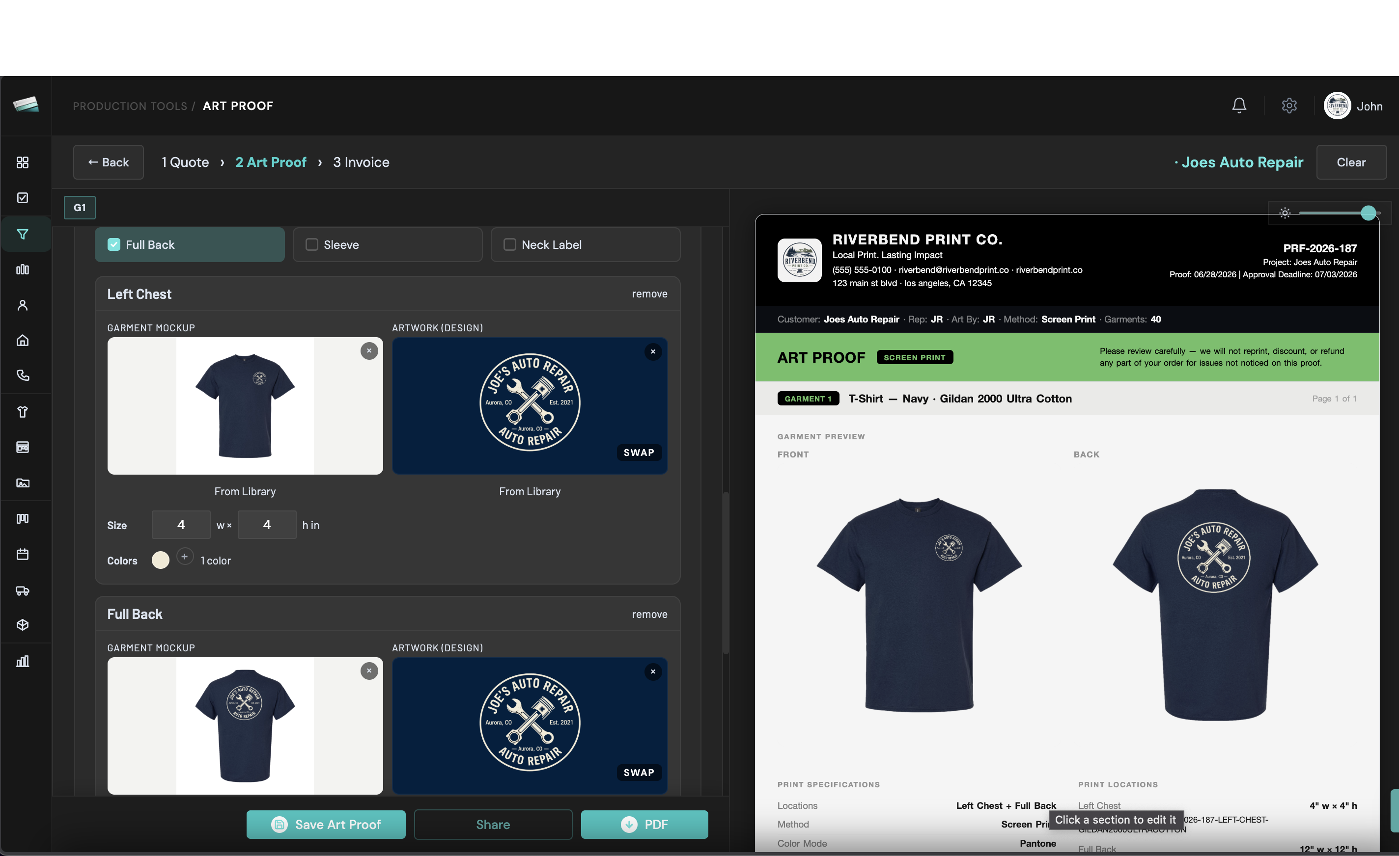Open the delivery truck icon in sidebar
This screenshot has height=856, width=1399.
[23, 590]
